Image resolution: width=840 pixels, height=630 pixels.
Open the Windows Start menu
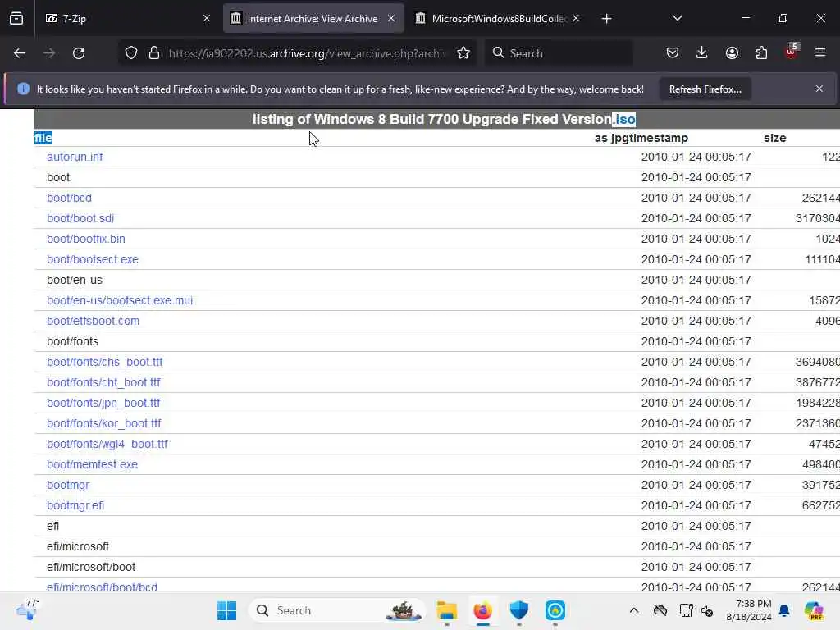(226, 610)
